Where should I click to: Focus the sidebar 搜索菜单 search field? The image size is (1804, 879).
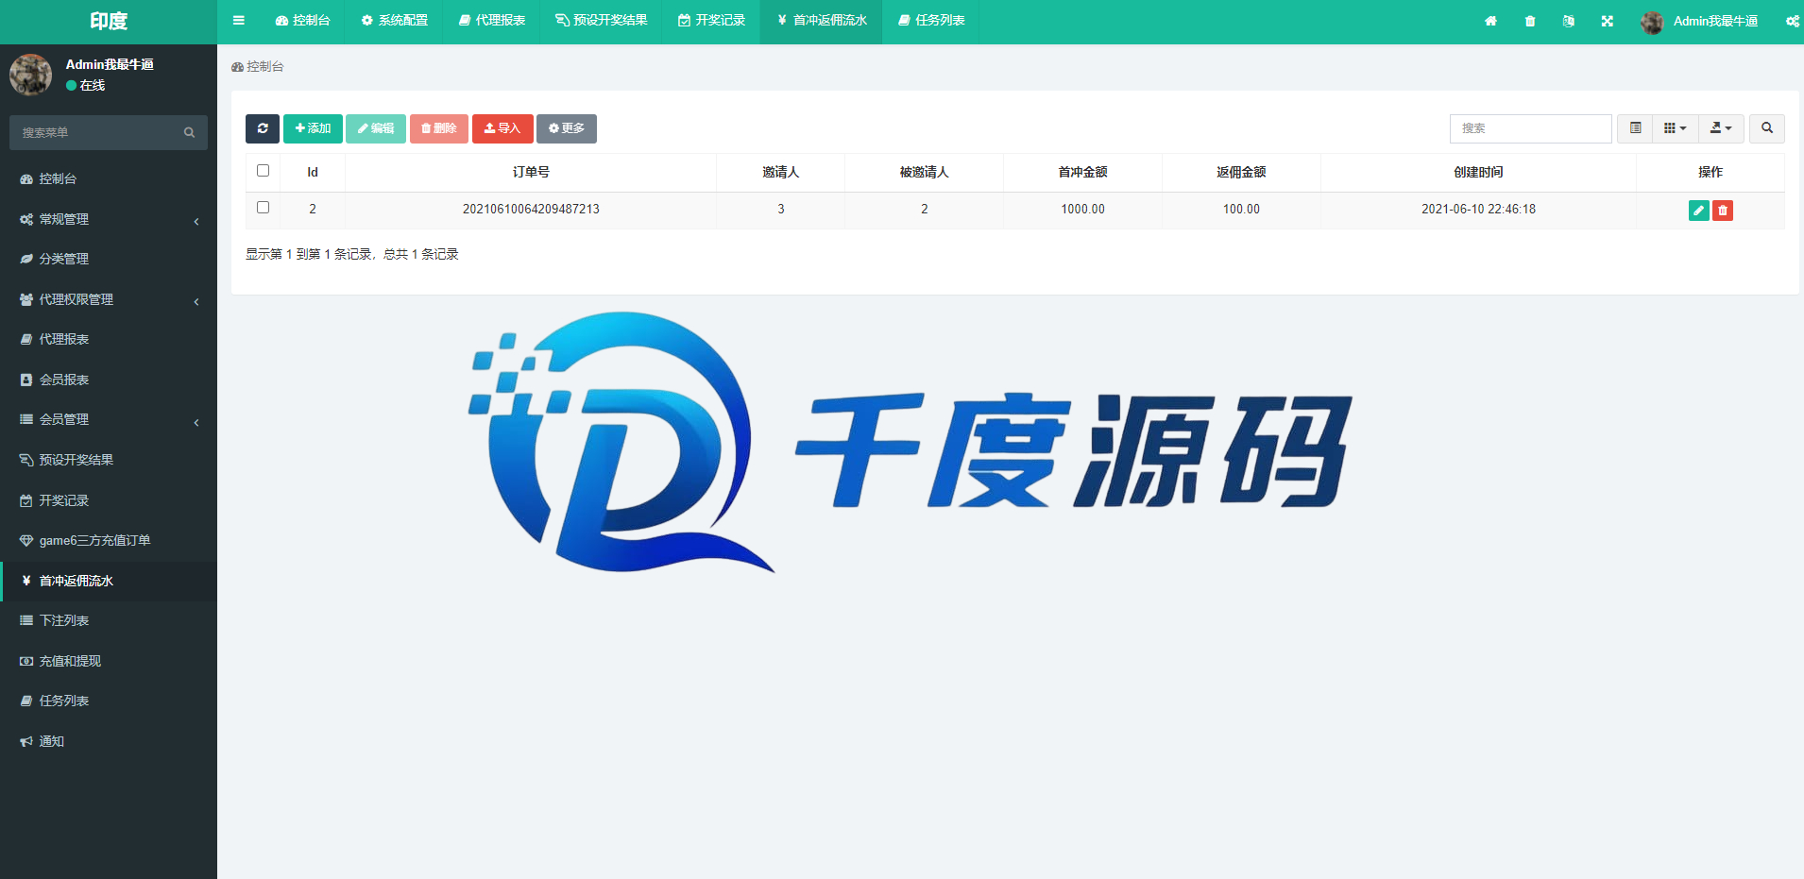pos(94,133)
